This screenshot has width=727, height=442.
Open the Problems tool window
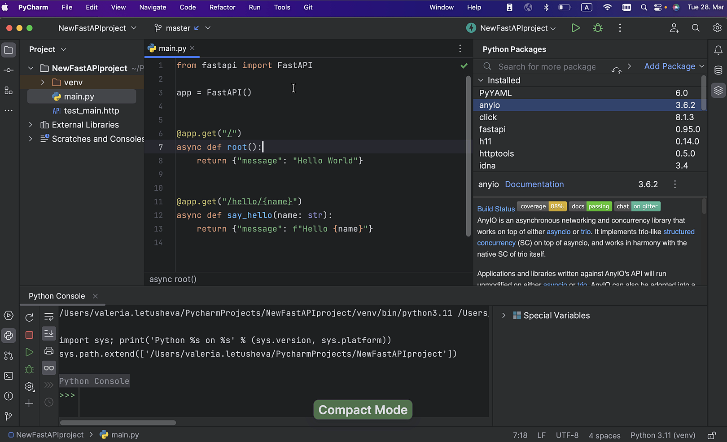pyautogui.click(x=9, y=396)
